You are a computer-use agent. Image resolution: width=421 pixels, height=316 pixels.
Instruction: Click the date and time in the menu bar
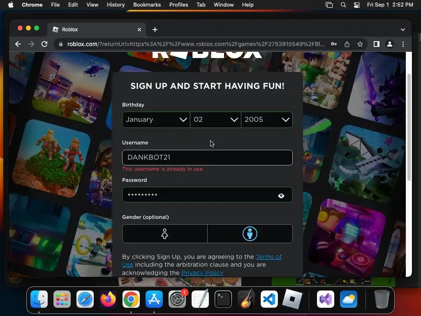pyautogui.click(x=390, y=5)
